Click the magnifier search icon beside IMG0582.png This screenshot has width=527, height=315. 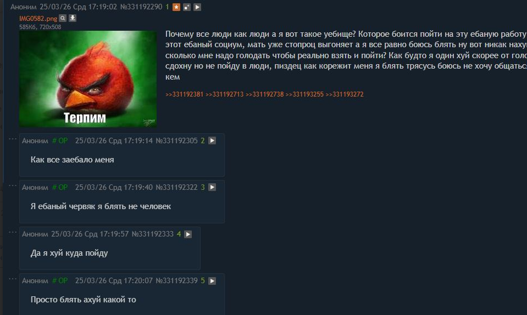[63, 18]
